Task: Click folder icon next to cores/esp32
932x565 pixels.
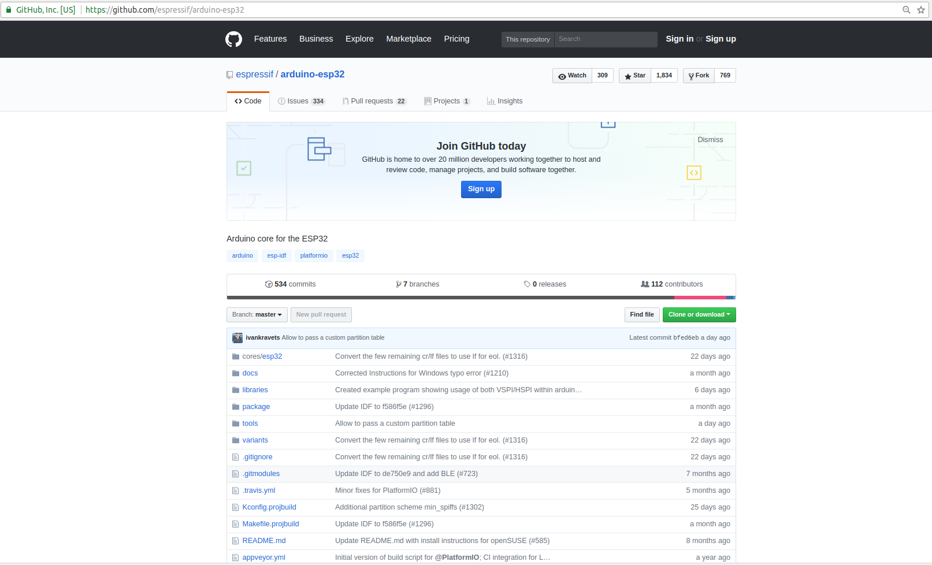Action: (x=236, y=356)
